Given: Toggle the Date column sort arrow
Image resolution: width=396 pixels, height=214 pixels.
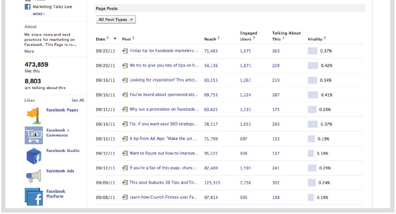Looking at the screenshot, I should pos(115,39).
